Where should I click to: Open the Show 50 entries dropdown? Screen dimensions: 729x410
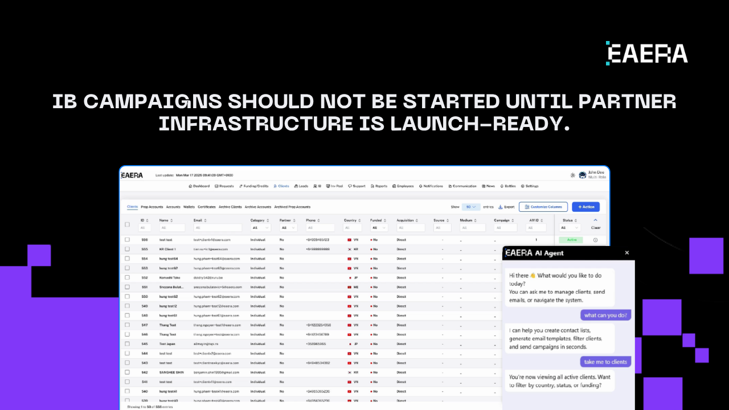click(470, 207)
